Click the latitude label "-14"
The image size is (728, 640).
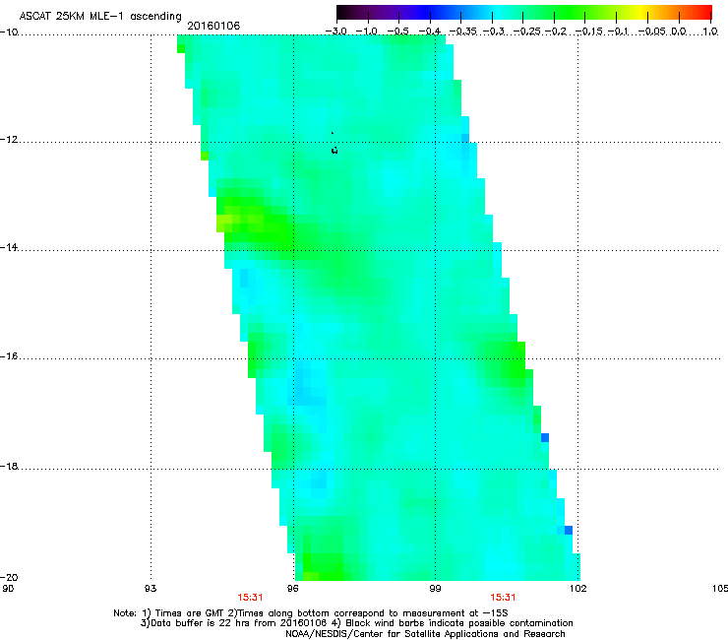9,247
